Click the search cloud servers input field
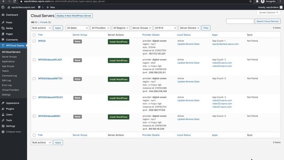 pyautogui.click(x=240, y=21)
